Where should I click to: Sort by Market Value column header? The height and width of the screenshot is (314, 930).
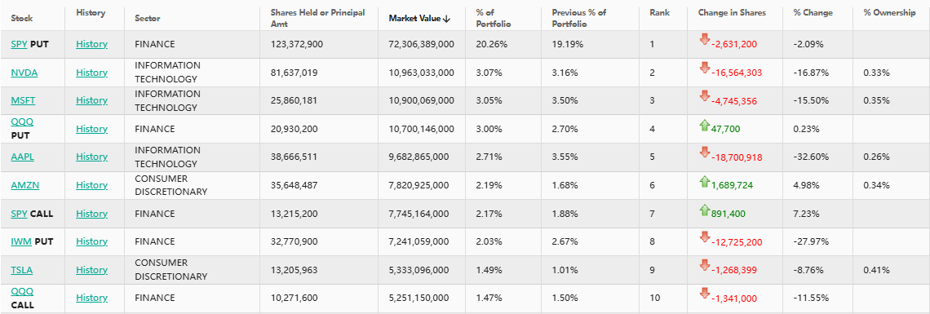pos(419,19)
